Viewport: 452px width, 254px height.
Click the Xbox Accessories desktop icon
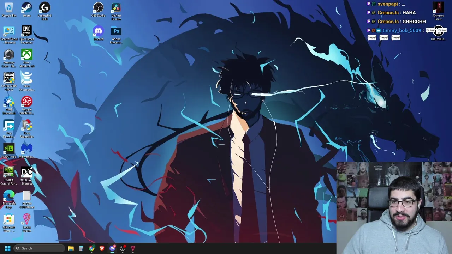pyautogui.click(x=26, y=82)
